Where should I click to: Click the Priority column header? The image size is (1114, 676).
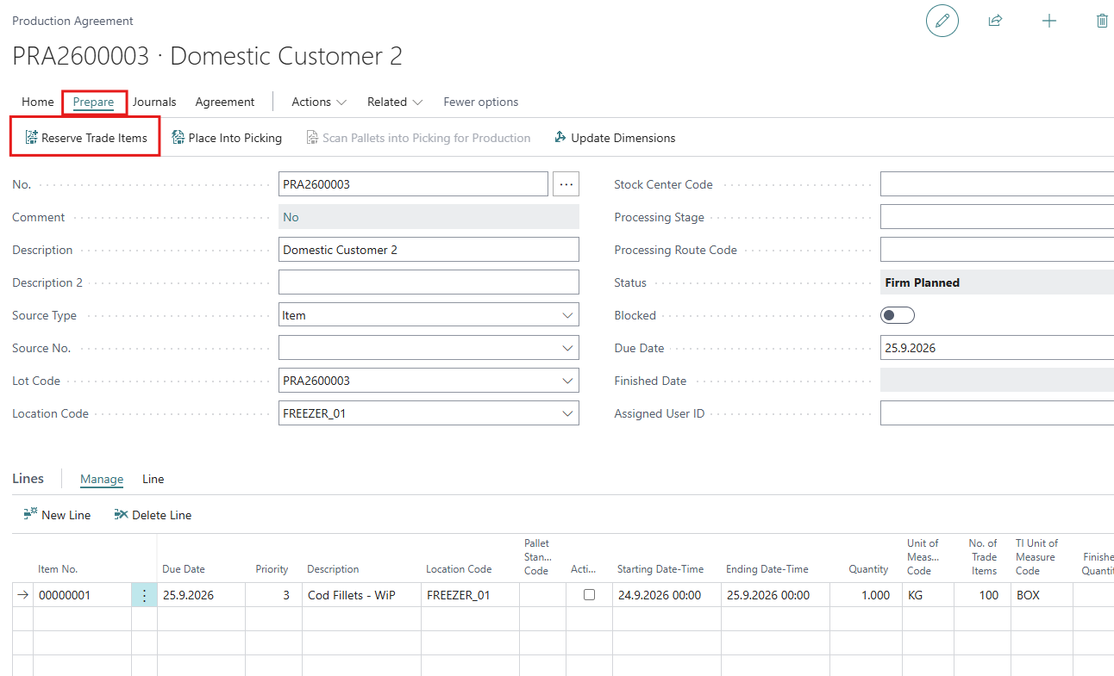(x=272, y=569)
